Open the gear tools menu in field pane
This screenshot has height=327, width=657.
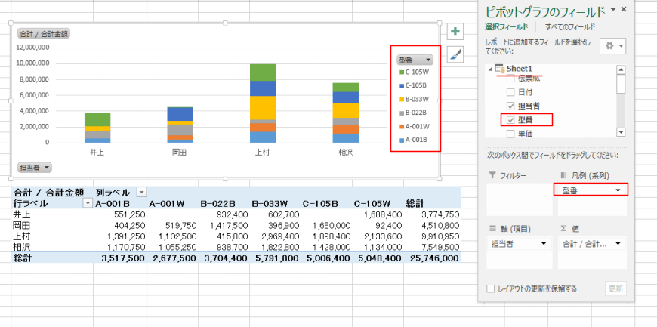coord(612,46)
